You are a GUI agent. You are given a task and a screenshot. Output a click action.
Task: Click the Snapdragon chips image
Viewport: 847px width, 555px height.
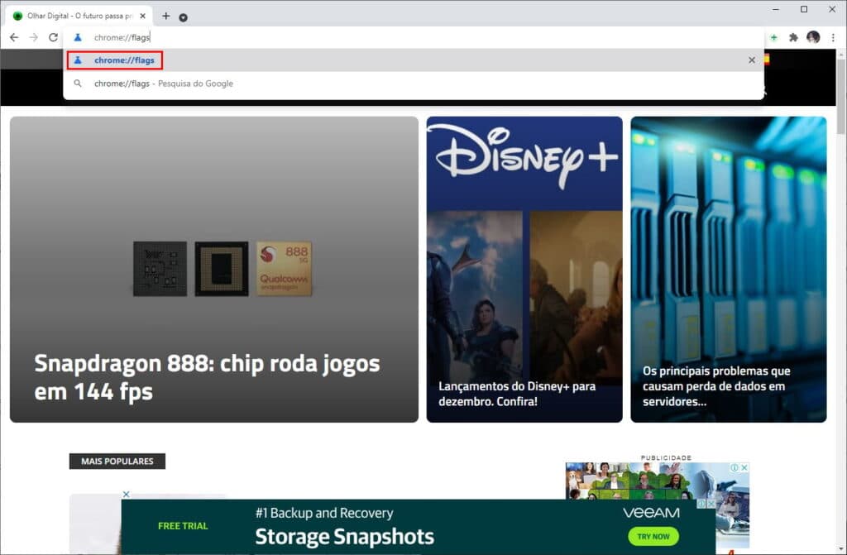pos(223,269)
